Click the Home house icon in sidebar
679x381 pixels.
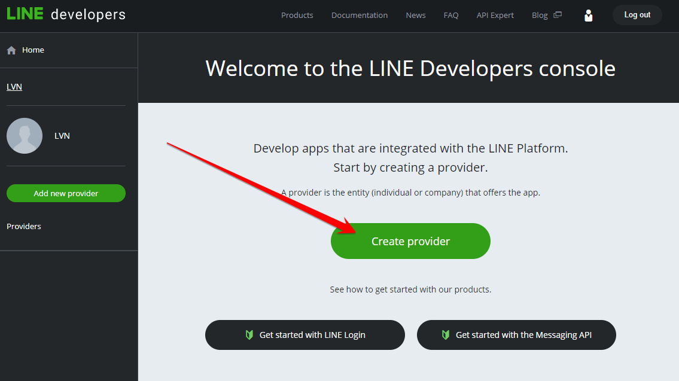(x=11, y=50)
